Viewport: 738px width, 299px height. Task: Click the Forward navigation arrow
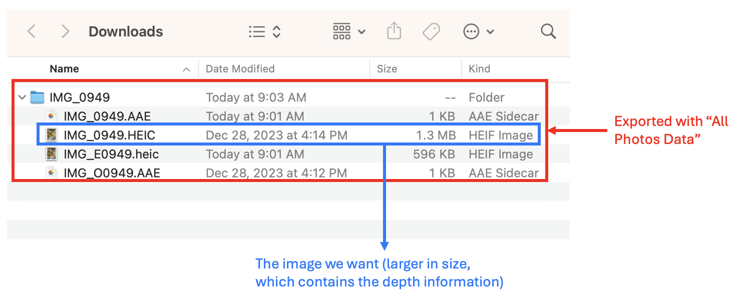click(x=65, y=32)
